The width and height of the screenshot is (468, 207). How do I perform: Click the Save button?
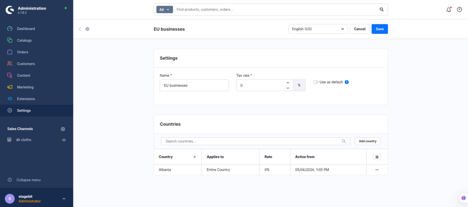[380, 29]
